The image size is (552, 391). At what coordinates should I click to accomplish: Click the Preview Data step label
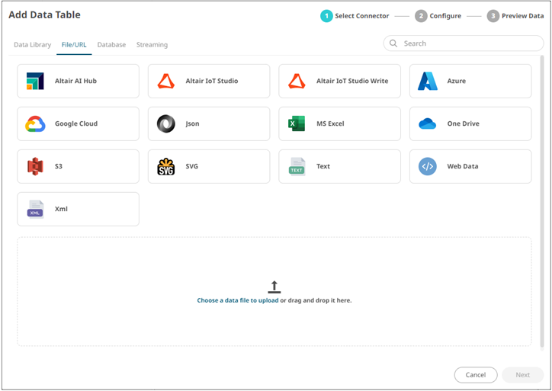[523, 16]
